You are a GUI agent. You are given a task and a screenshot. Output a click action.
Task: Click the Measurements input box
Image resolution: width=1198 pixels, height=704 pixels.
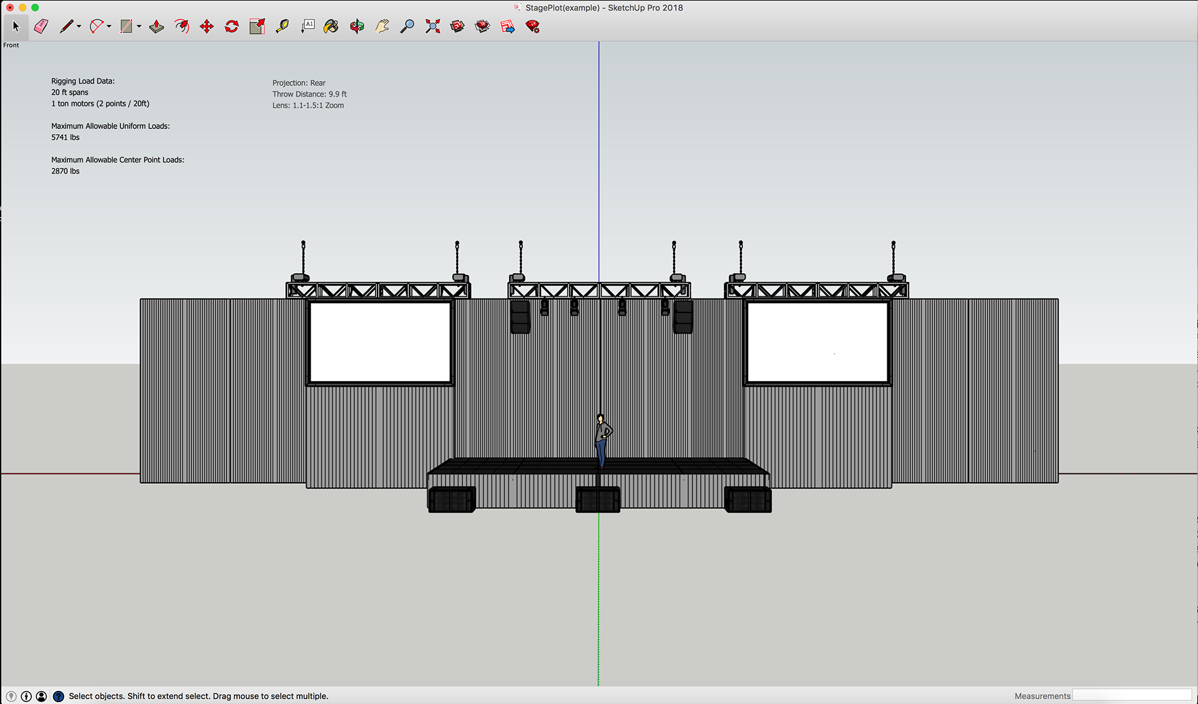coord(1132,695)
